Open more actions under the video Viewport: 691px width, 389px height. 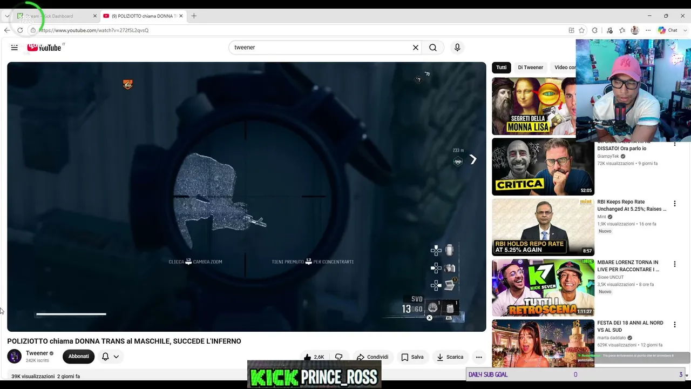coord(479,357)
